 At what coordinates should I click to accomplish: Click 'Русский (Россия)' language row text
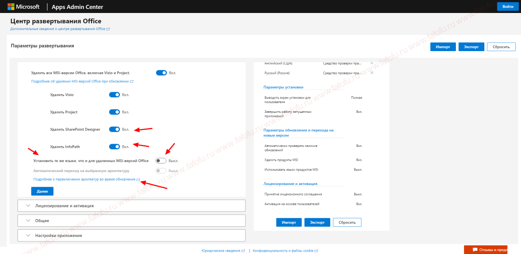point(277,73)
